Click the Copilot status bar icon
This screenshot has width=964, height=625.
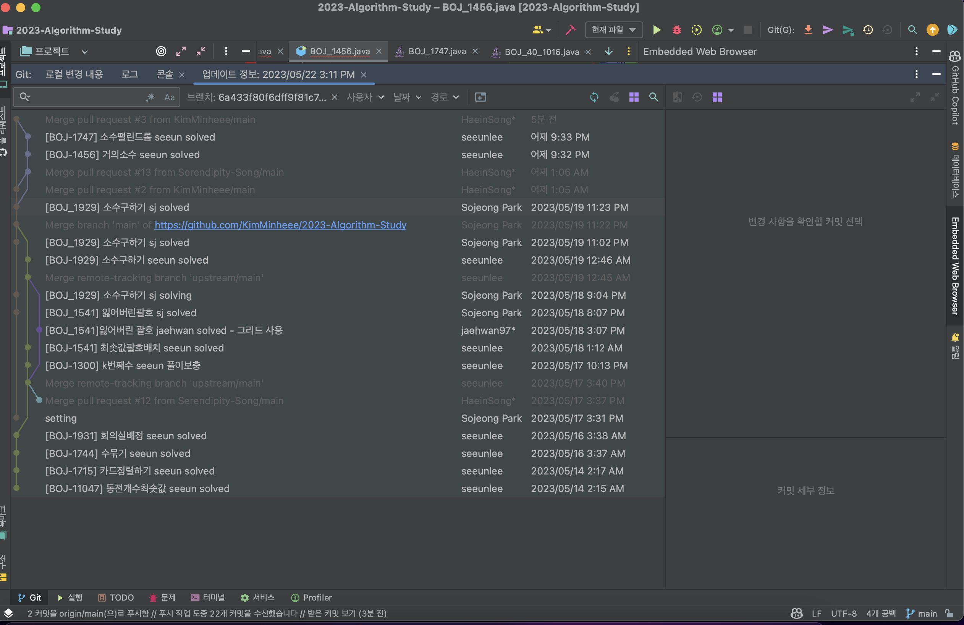pyautogui.click(x=796, y=613)
